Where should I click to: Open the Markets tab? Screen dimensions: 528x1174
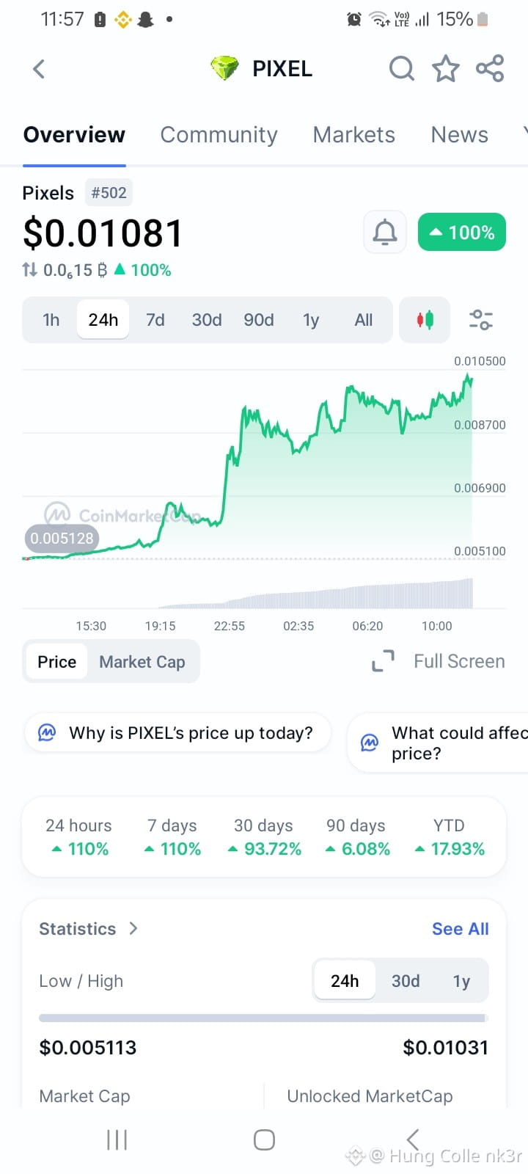click(354, 135)
